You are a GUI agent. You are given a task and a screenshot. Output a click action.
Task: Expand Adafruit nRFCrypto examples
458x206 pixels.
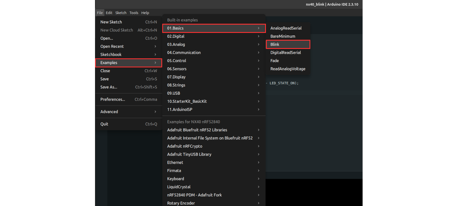coord(214,146)
